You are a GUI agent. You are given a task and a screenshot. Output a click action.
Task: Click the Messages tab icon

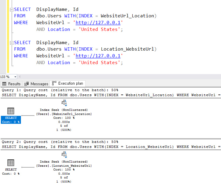point(27,84)
